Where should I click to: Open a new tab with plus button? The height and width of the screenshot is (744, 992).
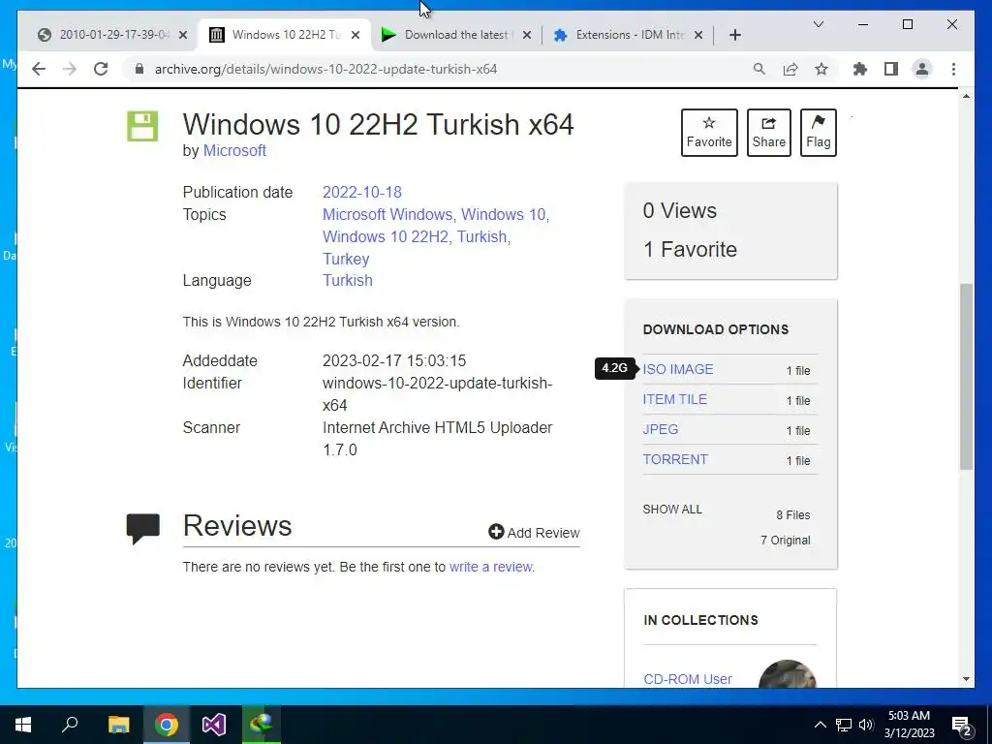[734, 35]
